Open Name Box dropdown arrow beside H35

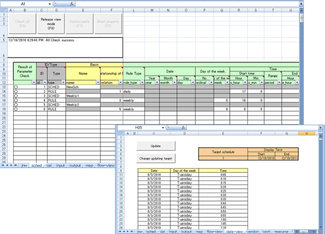point(163,128)
